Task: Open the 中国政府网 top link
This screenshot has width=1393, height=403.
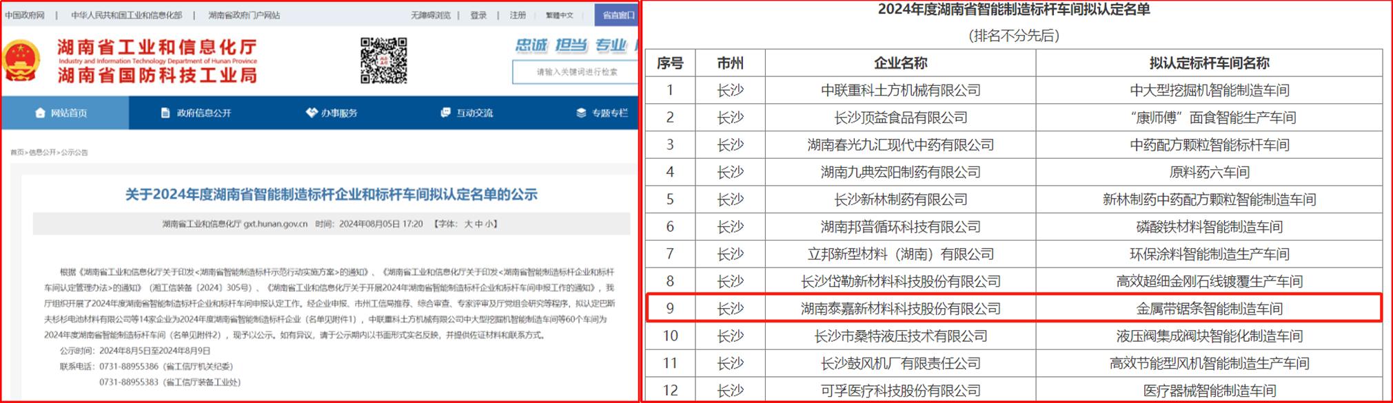Action: [24, 15]
